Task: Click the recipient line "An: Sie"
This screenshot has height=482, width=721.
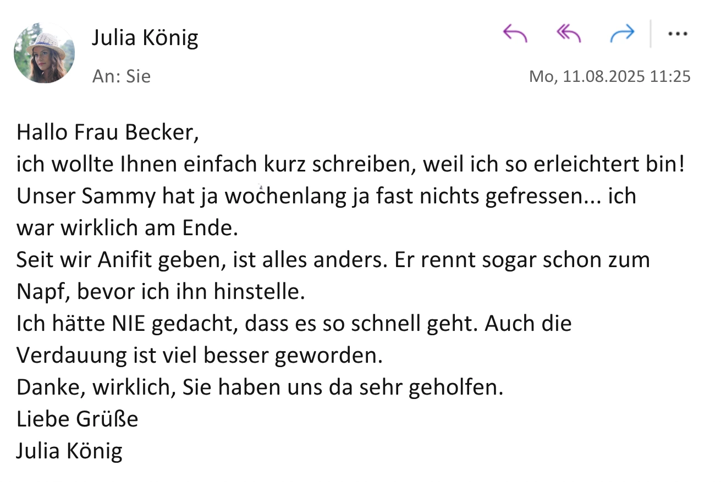Action: coord(121,76)
